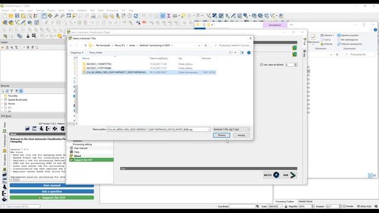Select the Zoom In tool

[56, 16]
